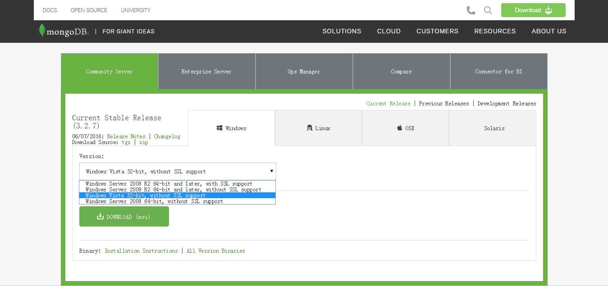Open the Changelog link
The width and height of the screenshot is (608, 286).
[x=167, y=136]
